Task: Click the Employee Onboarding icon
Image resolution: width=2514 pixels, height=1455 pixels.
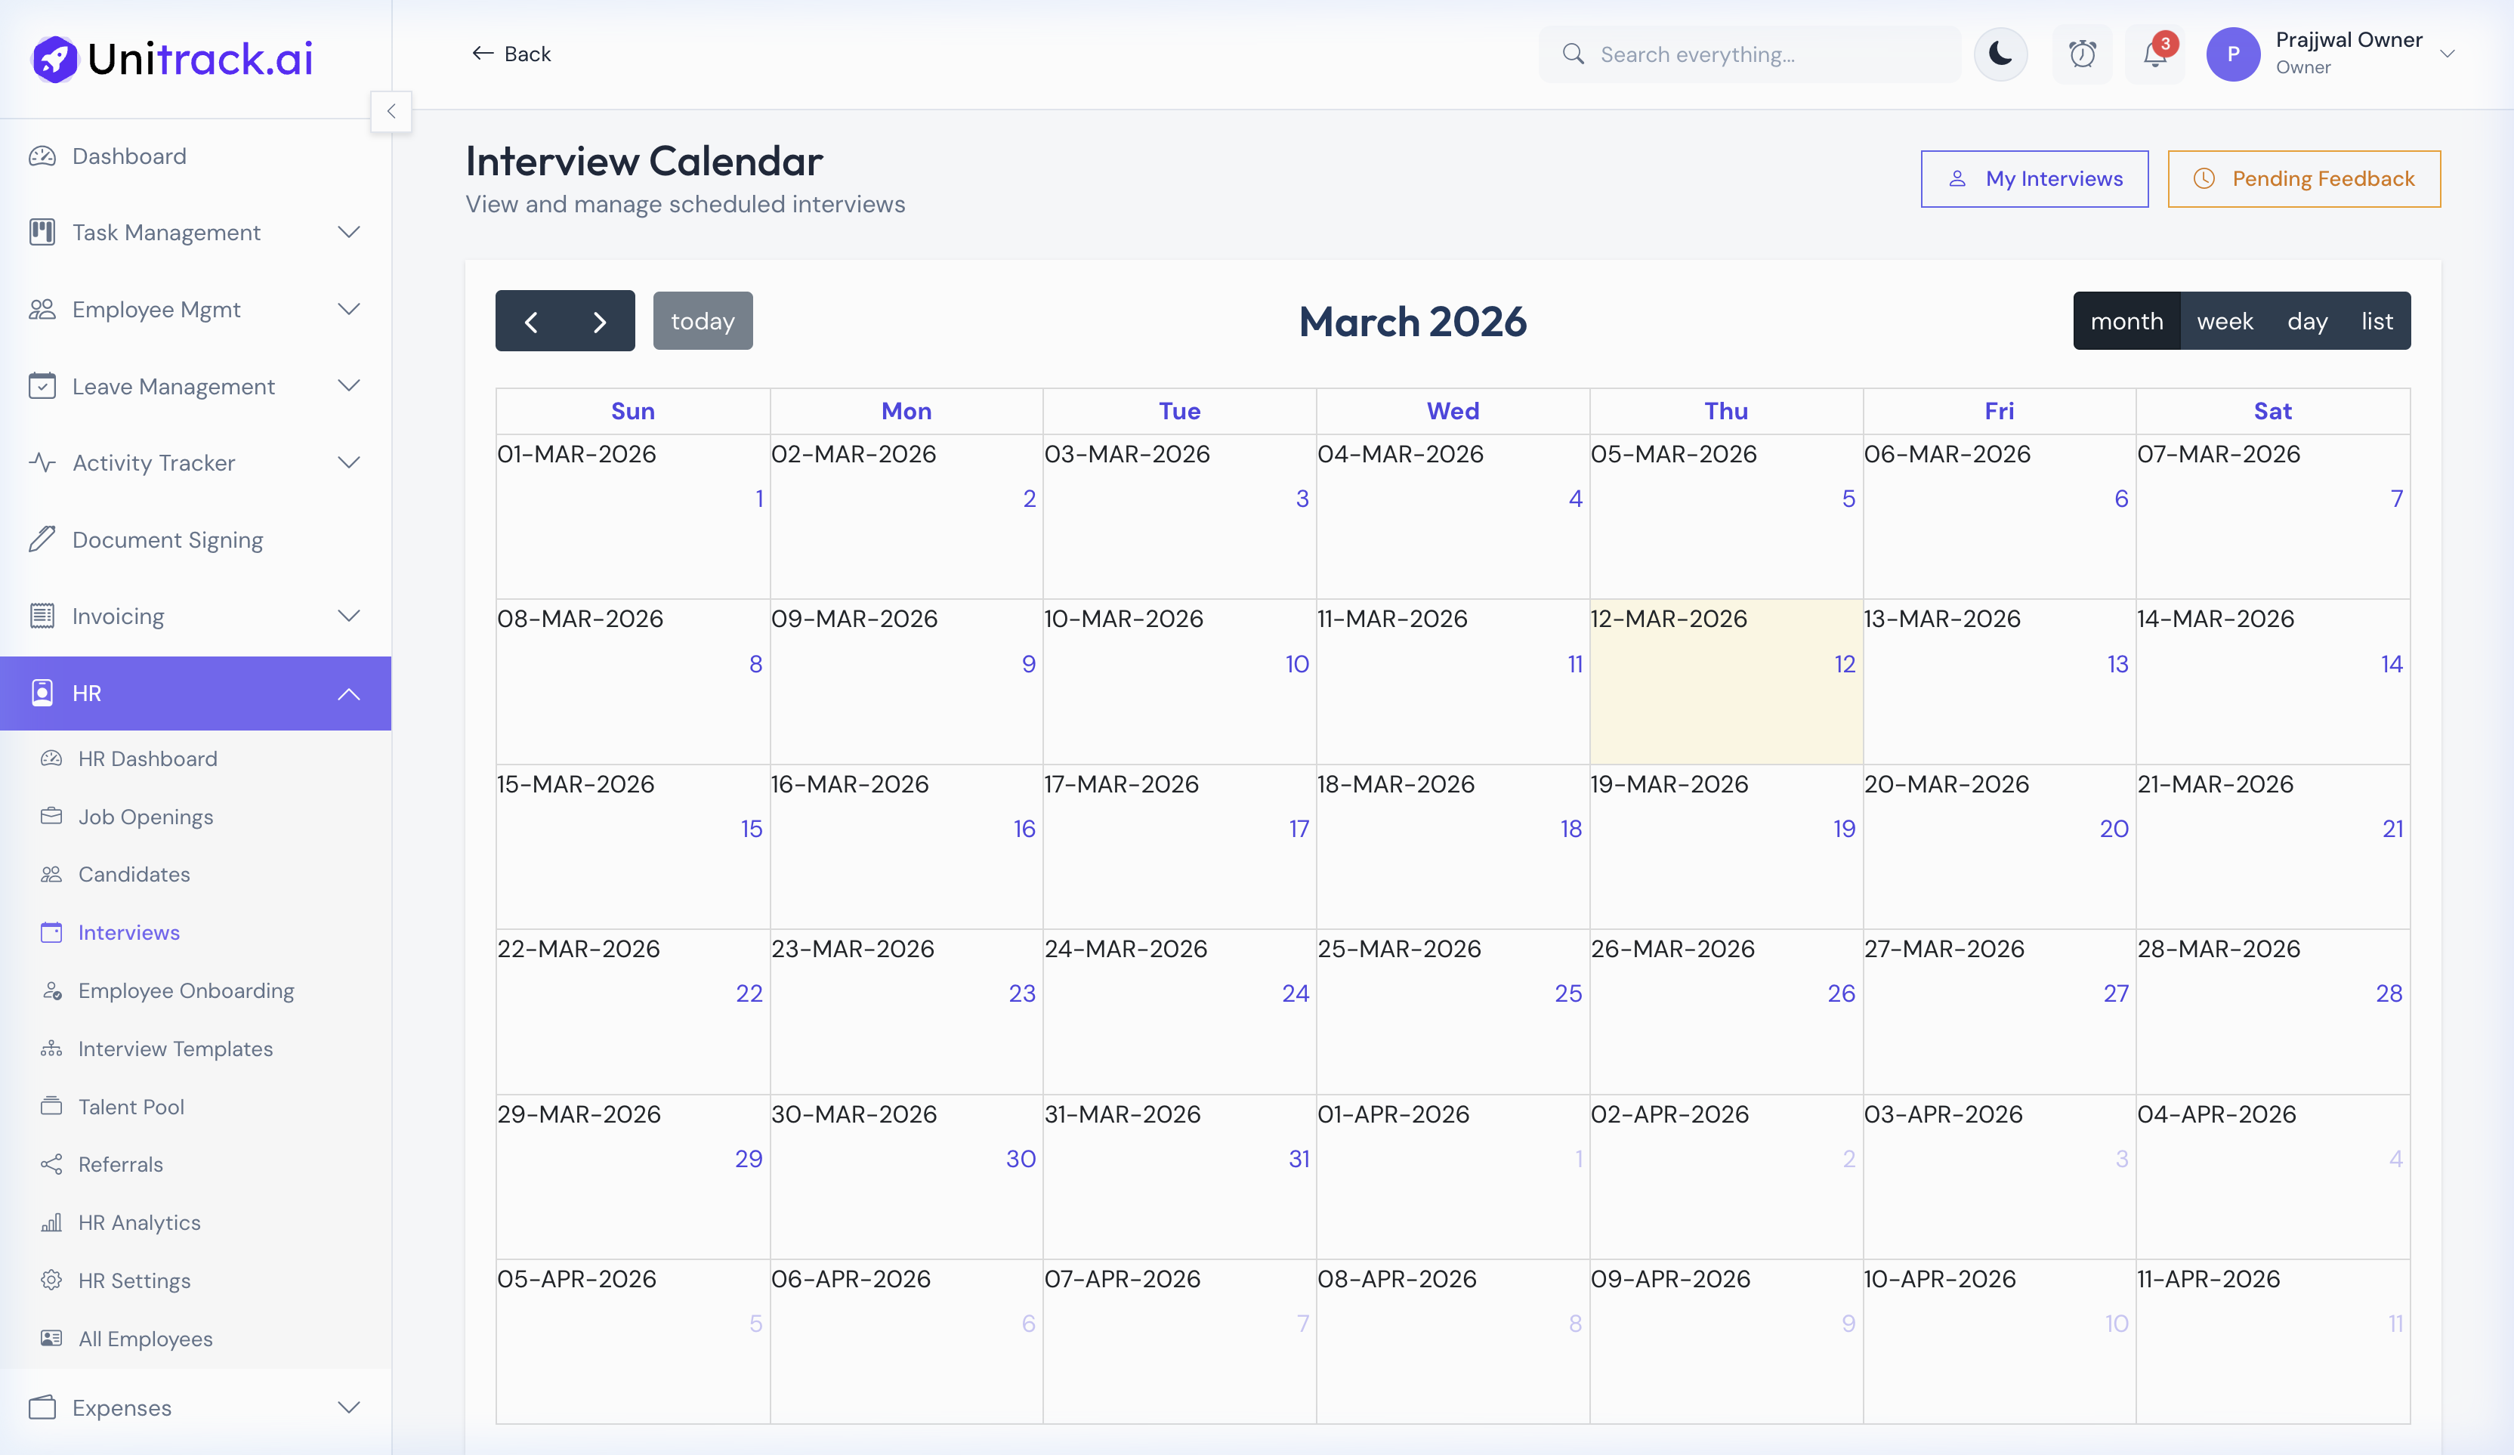Action: [52, 990]
